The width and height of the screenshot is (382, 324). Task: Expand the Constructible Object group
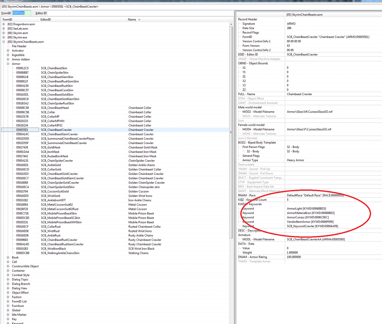pyautogui.click(x=8, y=266)
